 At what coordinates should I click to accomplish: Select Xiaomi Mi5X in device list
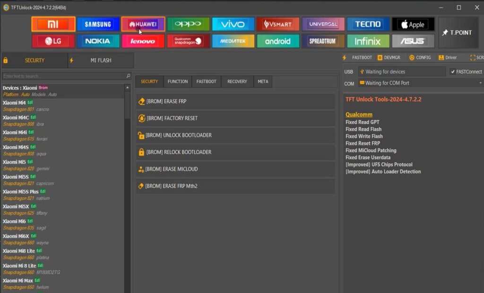point(63,210)
